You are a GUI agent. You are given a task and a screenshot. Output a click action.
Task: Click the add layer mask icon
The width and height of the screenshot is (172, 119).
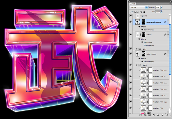pyautogui.click(x=149, y=115)
